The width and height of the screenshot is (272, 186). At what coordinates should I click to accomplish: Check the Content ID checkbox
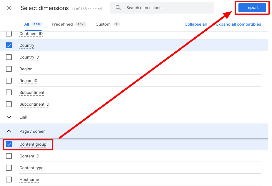[9, 156]
